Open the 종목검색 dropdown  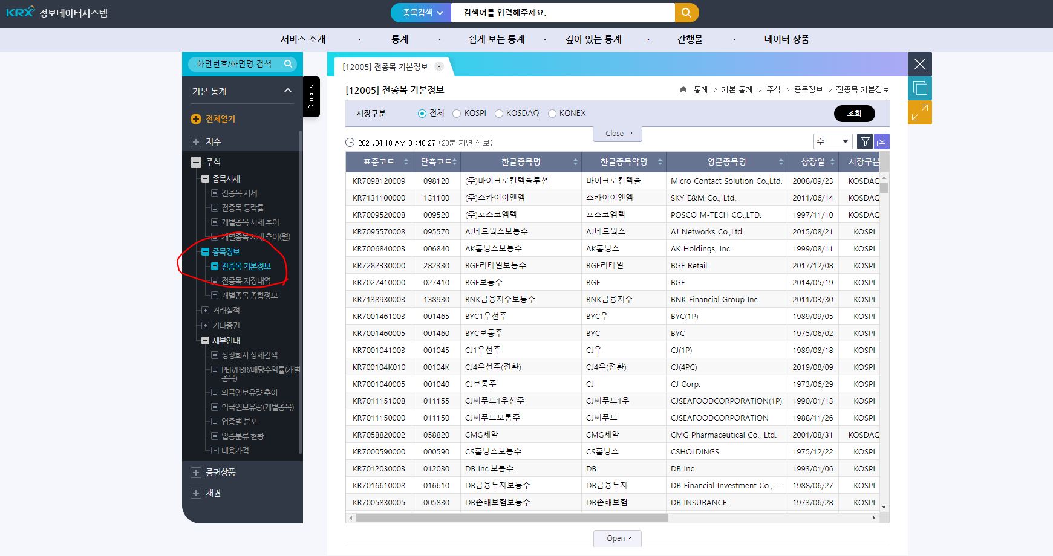tap(422, 13)
